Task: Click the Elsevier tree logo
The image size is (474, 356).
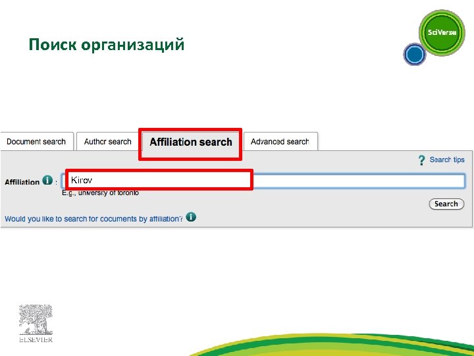Action: coord(36,323)
